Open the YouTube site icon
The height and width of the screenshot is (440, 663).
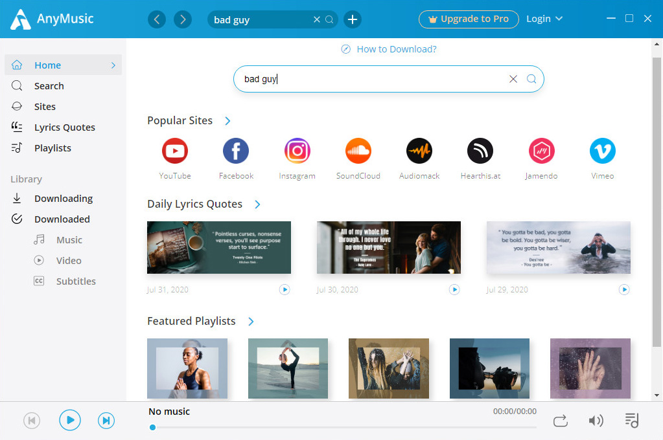click(x=174, y=151)
